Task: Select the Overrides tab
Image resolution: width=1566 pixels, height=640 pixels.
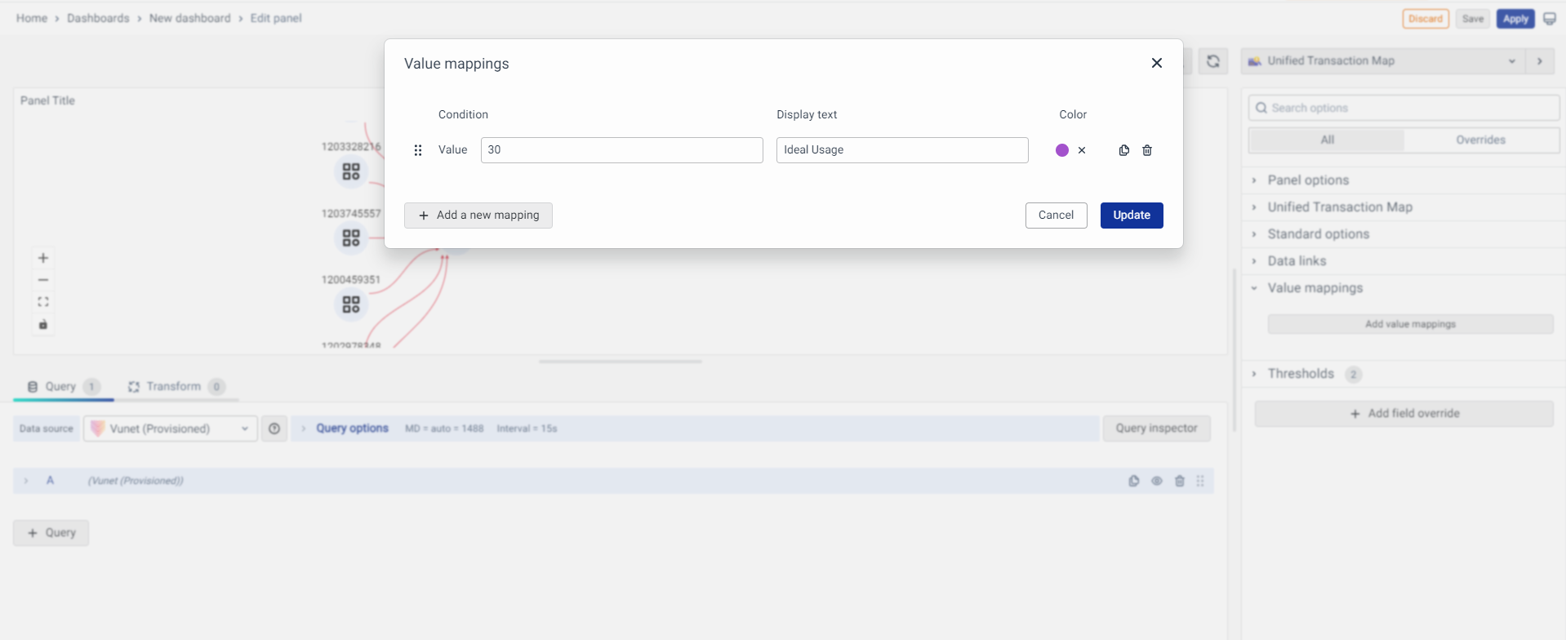Action: tap(1479, 140)
